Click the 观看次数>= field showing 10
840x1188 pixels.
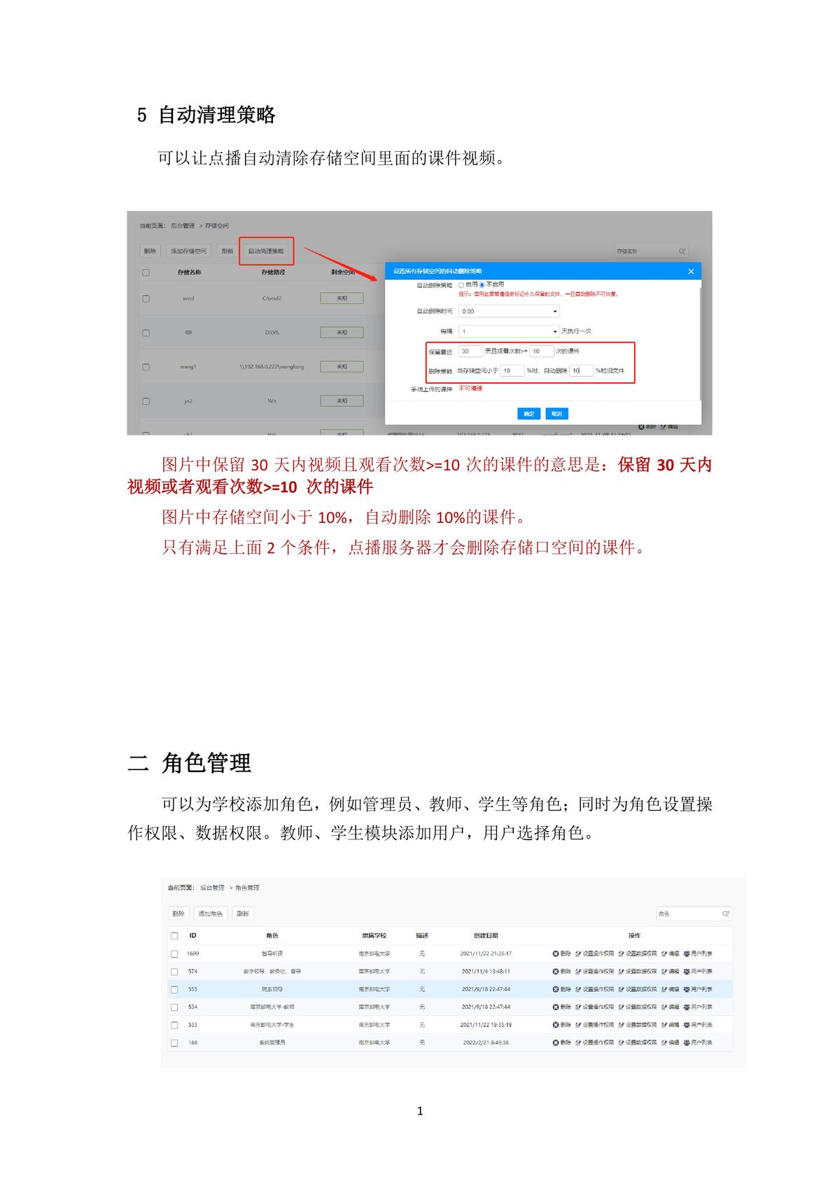tap(542, 351)
